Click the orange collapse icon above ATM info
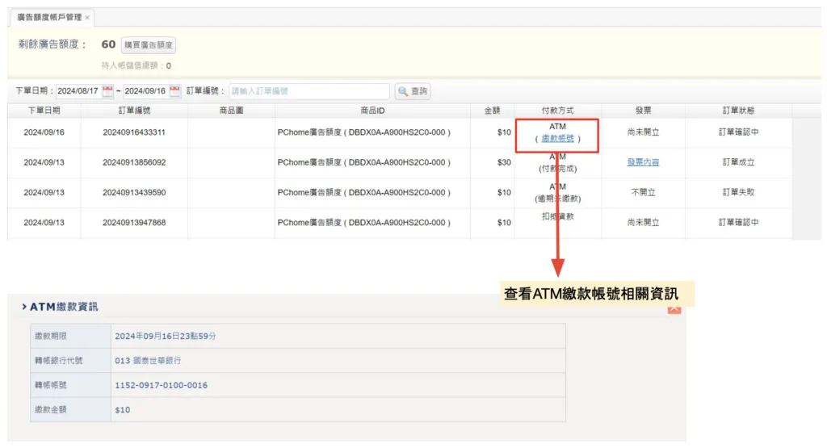This screenshot has height=448, width=827. 674,308
